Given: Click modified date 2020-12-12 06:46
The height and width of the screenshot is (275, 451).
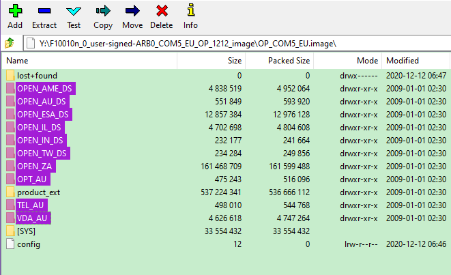Looking at the screenshot, I should [x=416, y=244].
